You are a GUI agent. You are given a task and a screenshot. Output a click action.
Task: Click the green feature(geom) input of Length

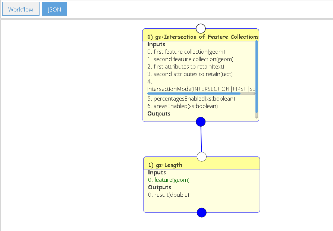coord(169,180)
